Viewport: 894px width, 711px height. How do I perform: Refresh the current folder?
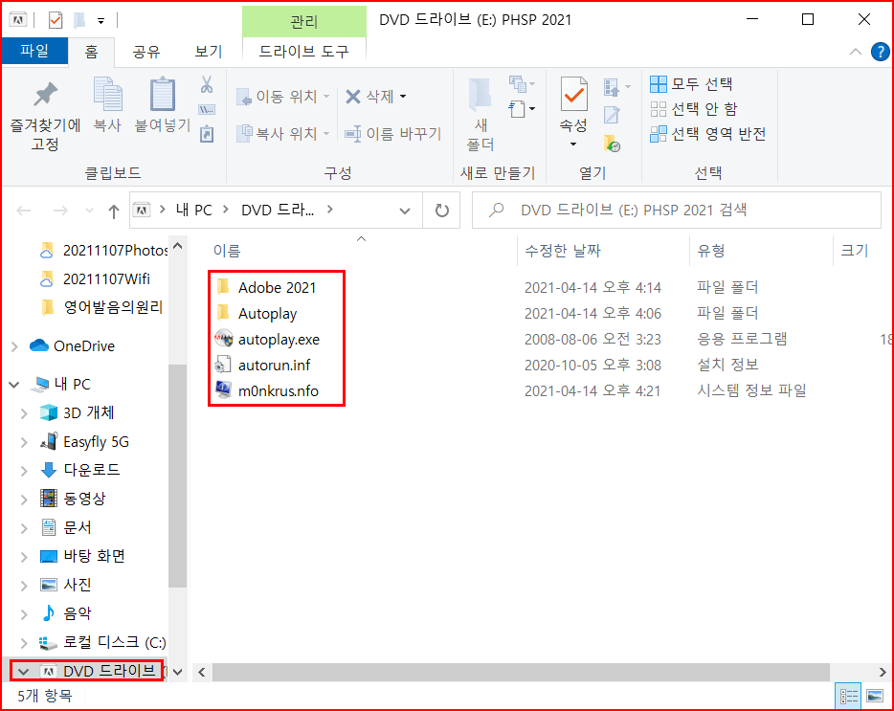[x=442, y=211]
